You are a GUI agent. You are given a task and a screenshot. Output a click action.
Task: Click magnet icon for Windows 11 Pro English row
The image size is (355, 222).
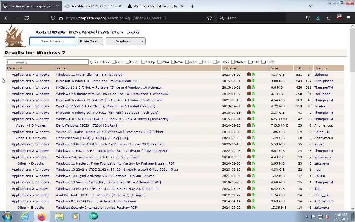249,74
